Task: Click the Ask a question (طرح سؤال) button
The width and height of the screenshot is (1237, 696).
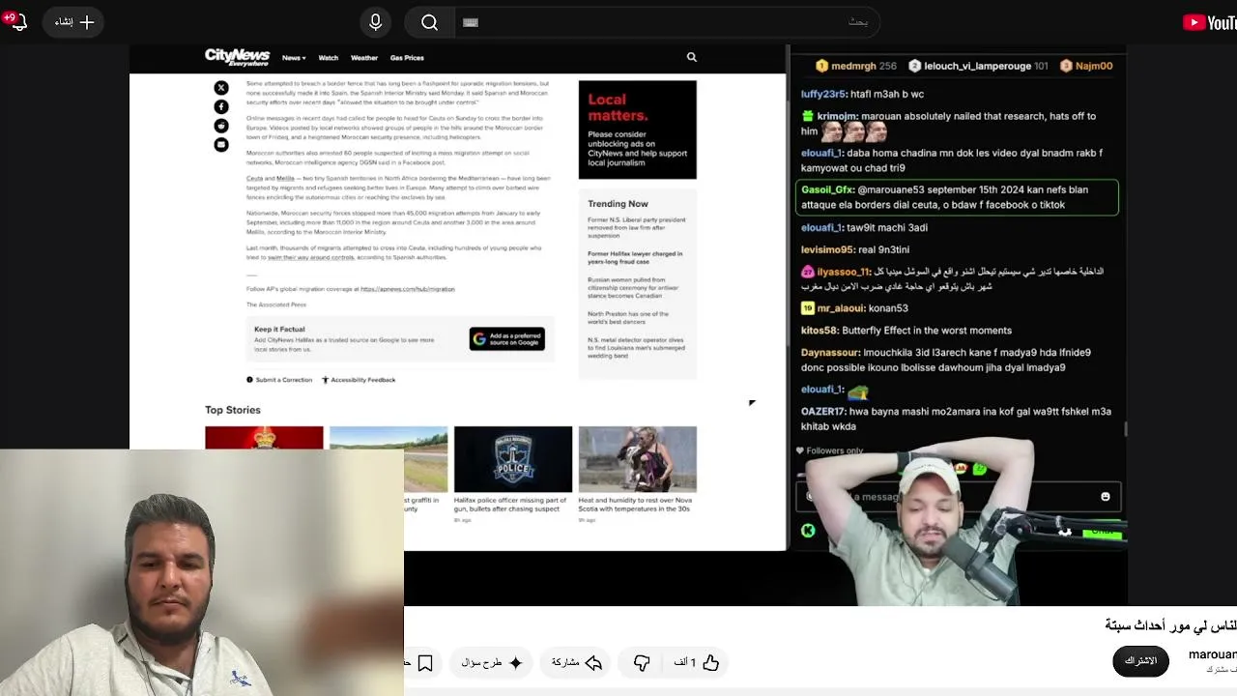Action: click(x=492, y=662)
